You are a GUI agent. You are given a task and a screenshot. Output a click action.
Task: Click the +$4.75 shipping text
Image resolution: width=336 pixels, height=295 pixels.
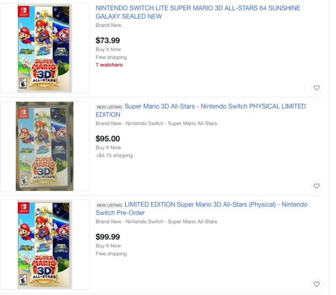114,155
